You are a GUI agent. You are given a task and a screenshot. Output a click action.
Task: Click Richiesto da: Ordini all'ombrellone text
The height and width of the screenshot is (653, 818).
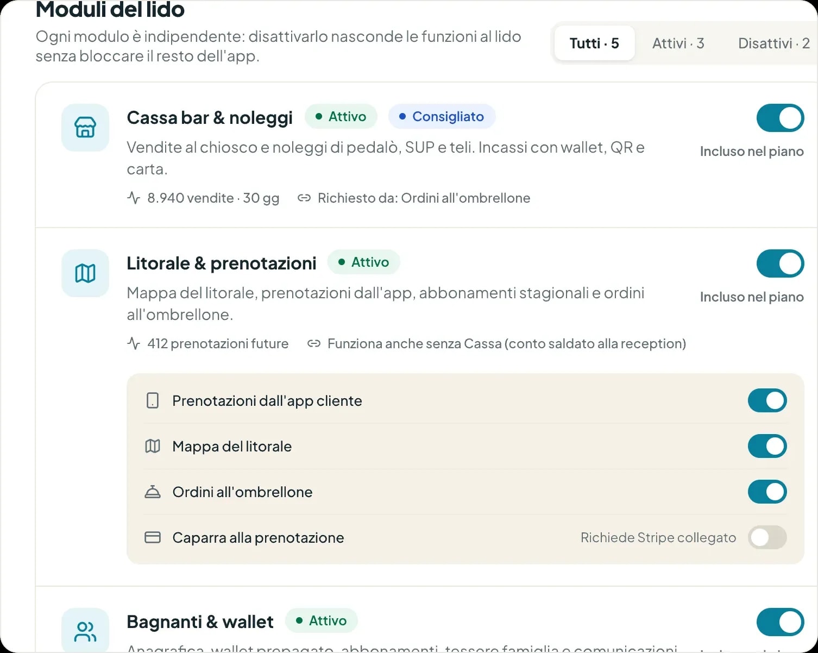click(424, 198)
